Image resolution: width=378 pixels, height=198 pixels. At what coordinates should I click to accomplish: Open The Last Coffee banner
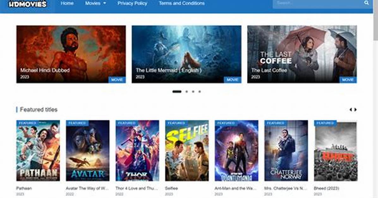(x=302, y=54)
